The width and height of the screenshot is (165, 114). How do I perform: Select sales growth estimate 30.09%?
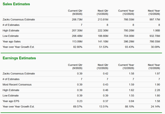(x=155, y=47)
